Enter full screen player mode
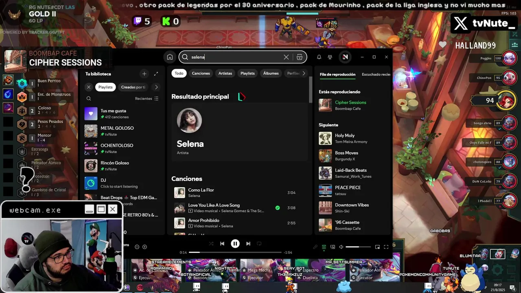Image resolution: width=521 pixels, height=293 pixels. click(x=386, y=247)
